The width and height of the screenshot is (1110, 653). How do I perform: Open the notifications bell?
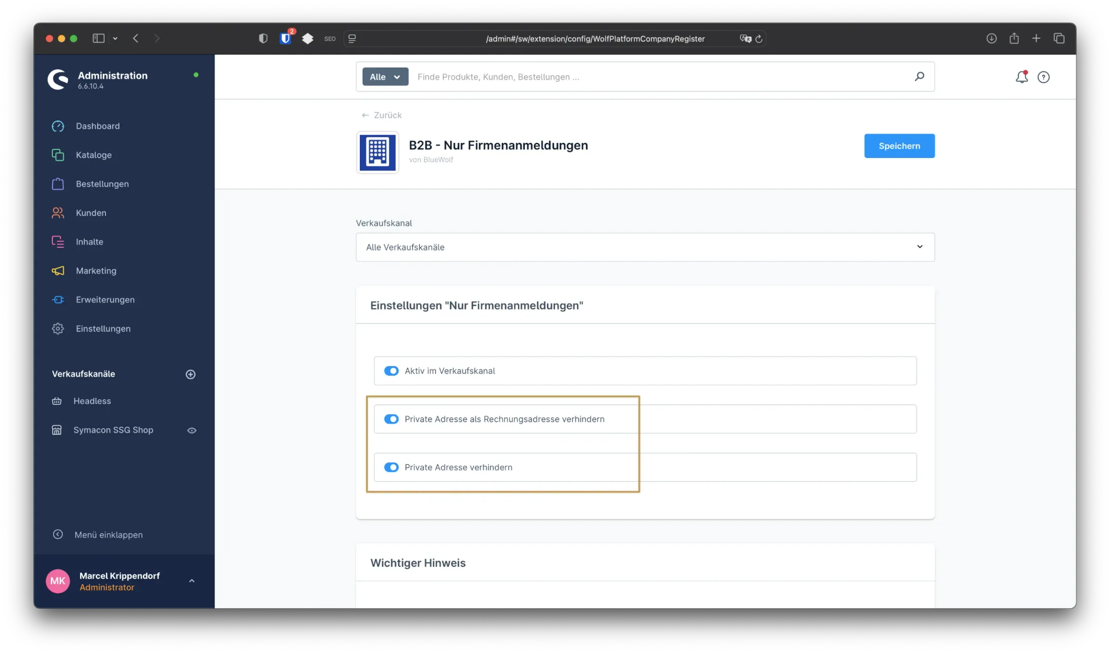coord(1022,77)
